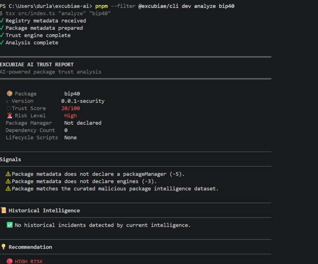Click 'AI-powered package trust analysis' subtitle
This screenshot has height=264, width=318.
pyautogui.click(x=51, y=72)
